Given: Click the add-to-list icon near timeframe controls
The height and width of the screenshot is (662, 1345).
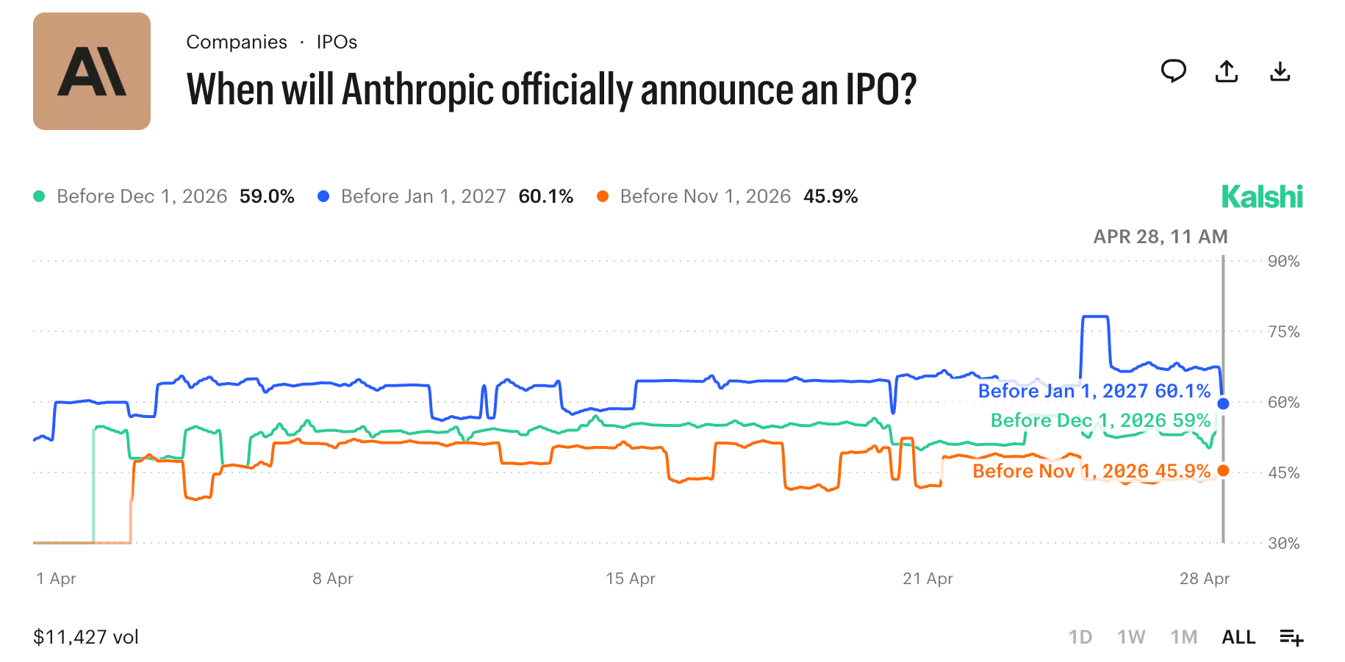Looking at the screenshot, I should (x=1291, y=637).
